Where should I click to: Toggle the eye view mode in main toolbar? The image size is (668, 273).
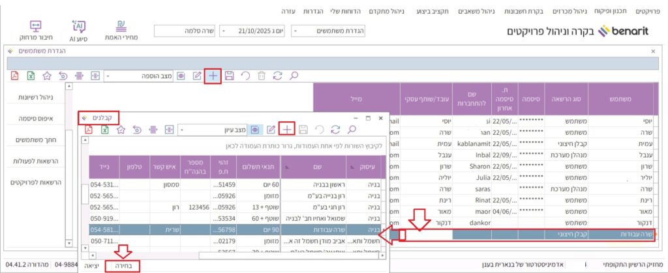pos(181,76)
